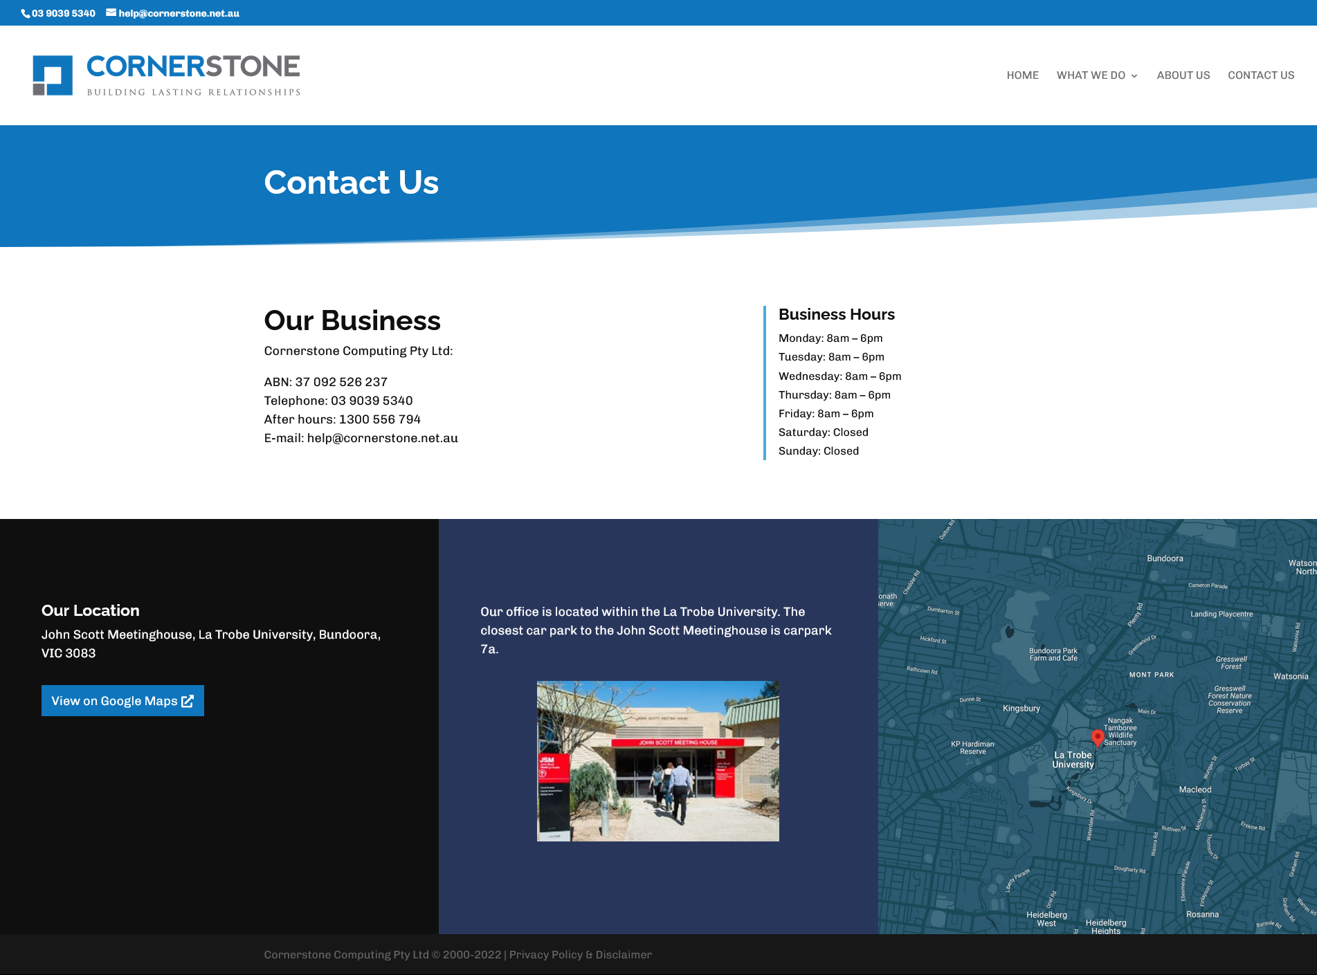Click Sunday: Closed hours line

(819, 451)
